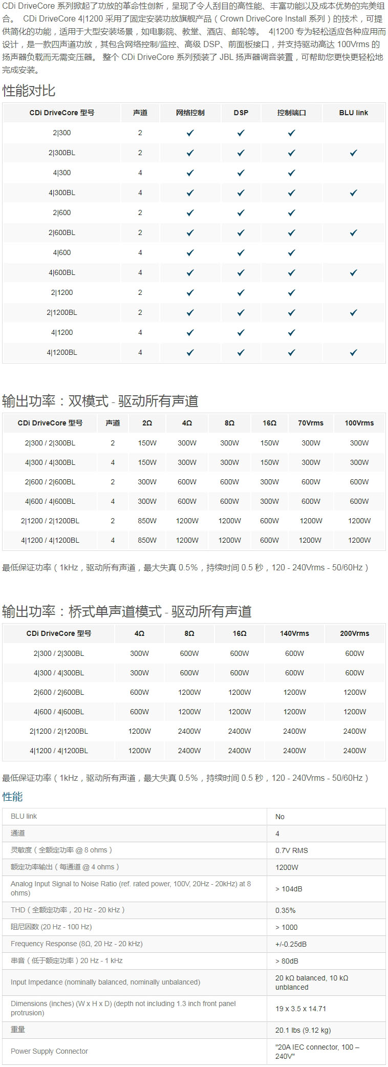The image size is (388, 1067).
Task: Click the 网络控制 checkmark in 4|300BL row
Action: tap(190, 193)
